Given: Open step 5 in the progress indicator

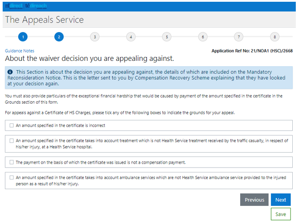Looking at the screenshot, I should (167, 37).
